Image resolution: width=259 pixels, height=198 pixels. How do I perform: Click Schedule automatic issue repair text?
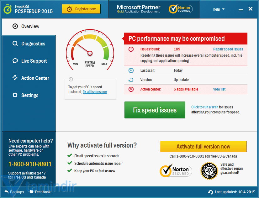pyautogui.click(x=98, y=164)
